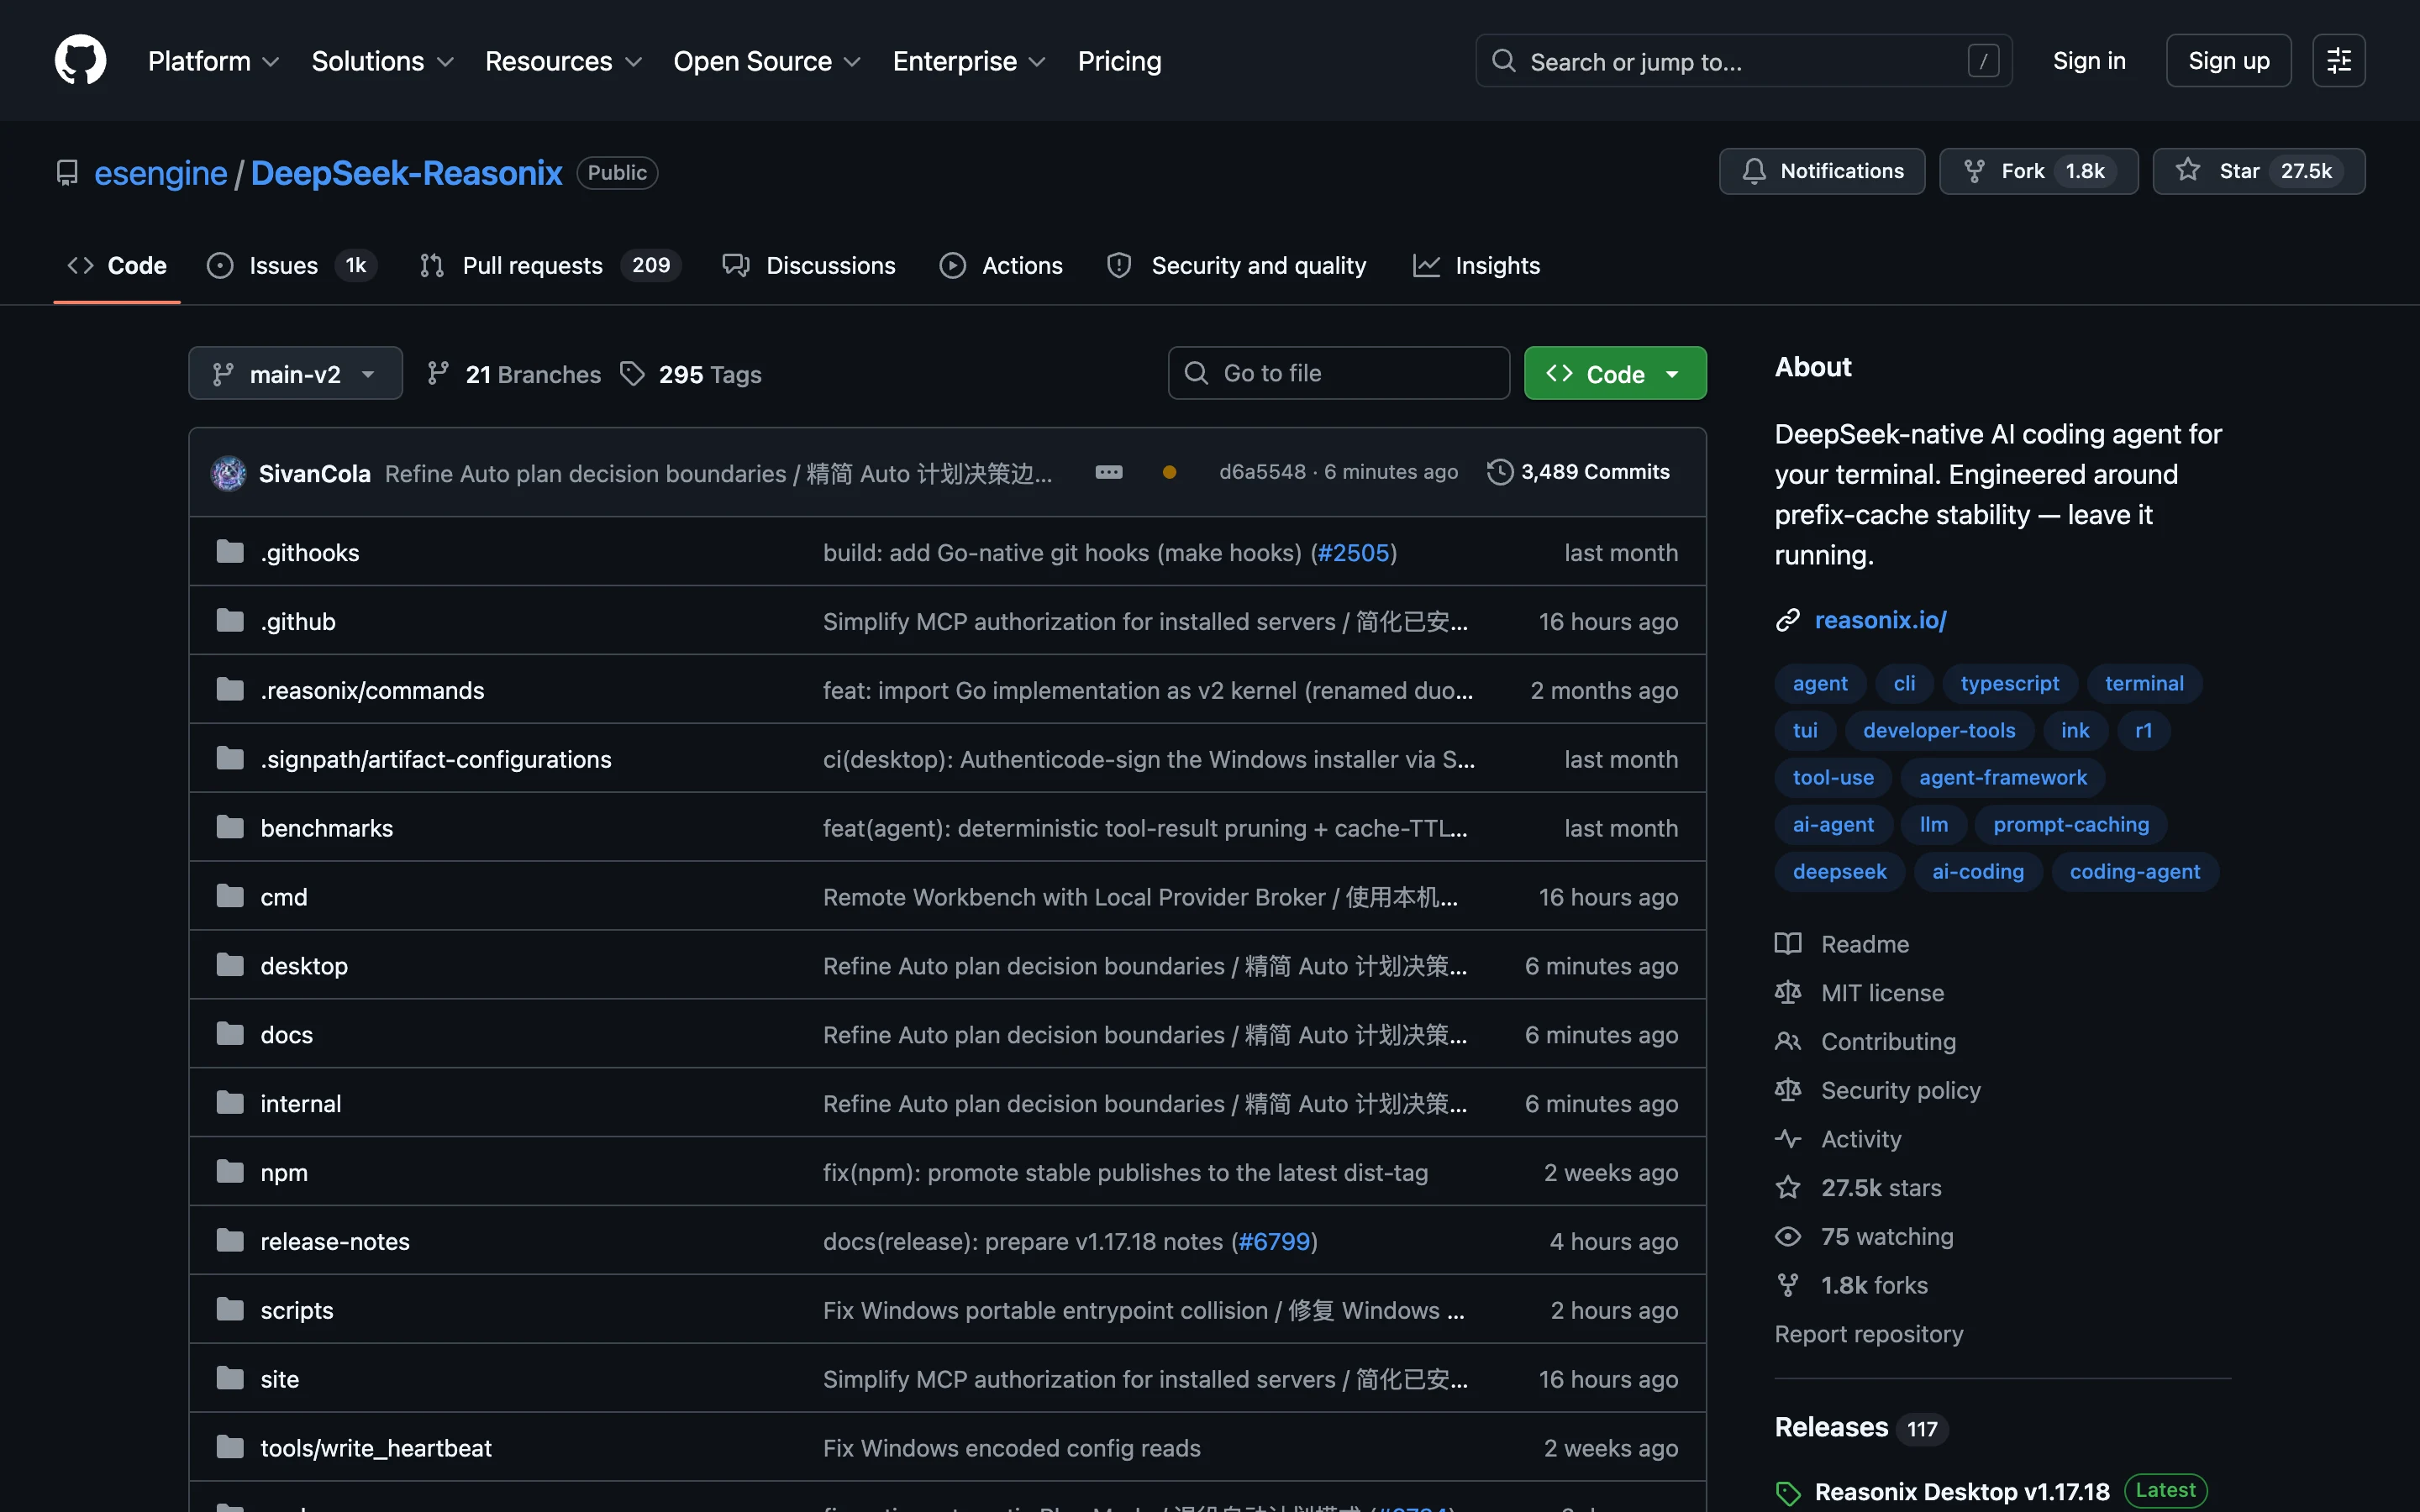This screenshot has width=2420, height=1512.
Task: Open the Pricing page
Action: tap(1119, 61)
